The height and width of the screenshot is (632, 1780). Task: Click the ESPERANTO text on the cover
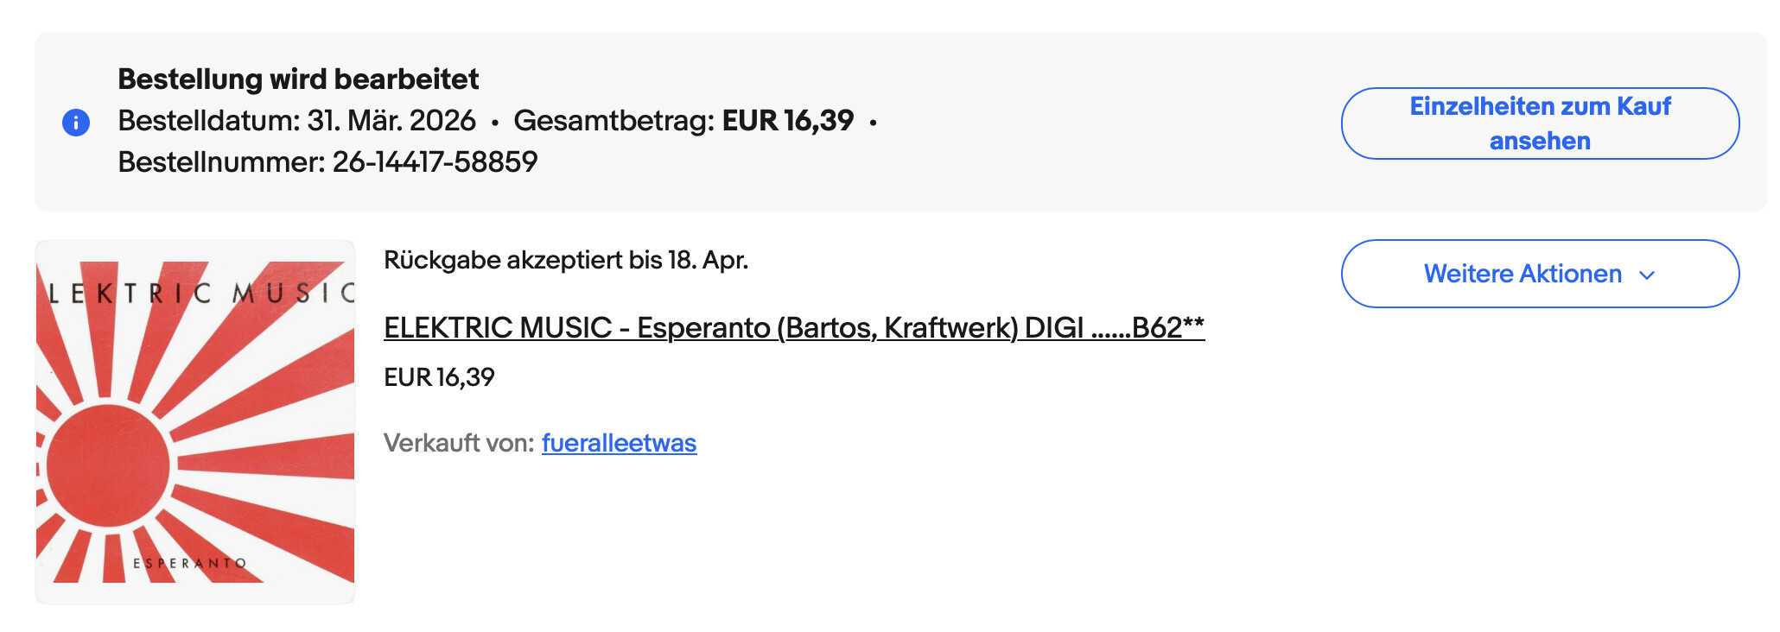(189, 563)
